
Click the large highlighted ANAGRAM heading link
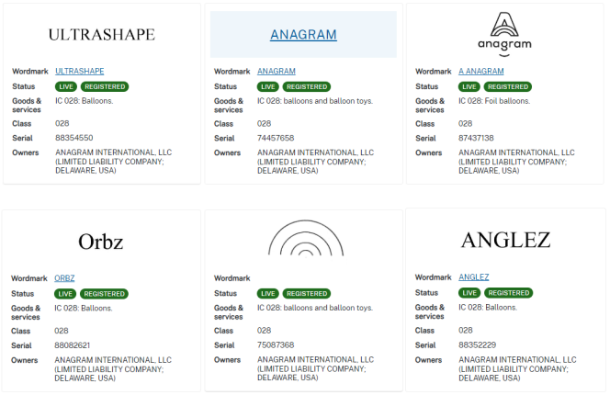(x=303, y=35)
